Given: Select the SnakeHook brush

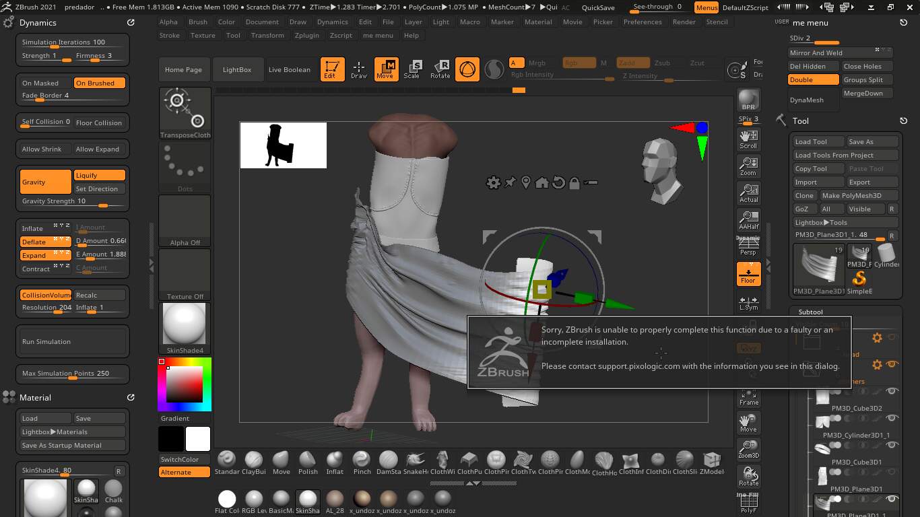Looking at the screenshot, I should [416, 463].
